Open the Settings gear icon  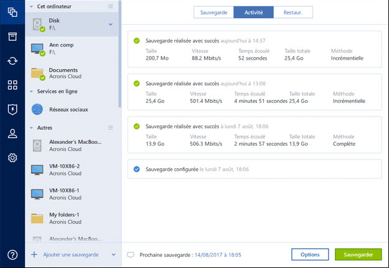[x=12, y=158]
